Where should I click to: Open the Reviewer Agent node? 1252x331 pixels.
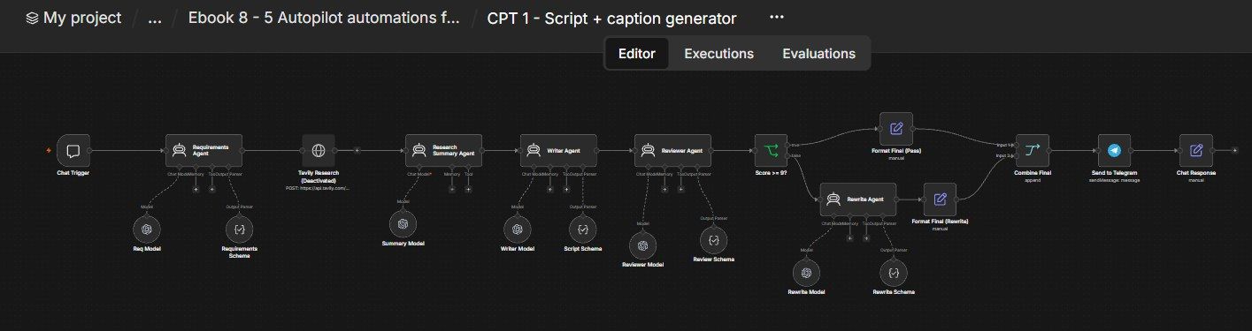672,151
